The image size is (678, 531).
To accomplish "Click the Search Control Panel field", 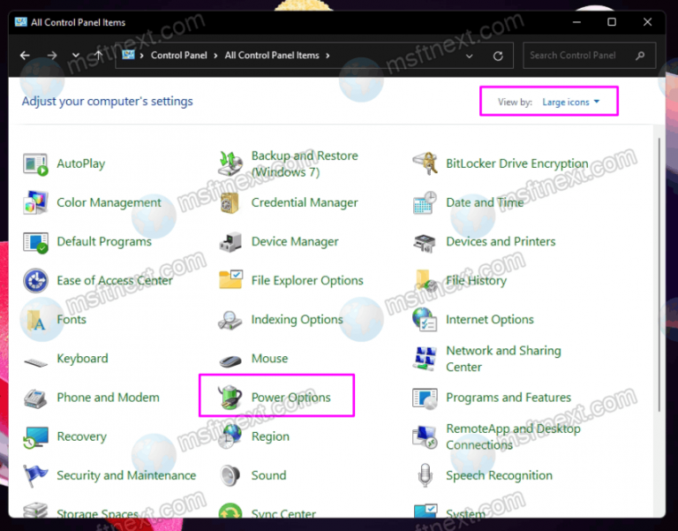I will (578, 56).
